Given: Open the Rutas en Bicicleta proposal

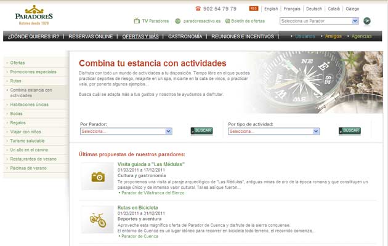Looking at the screenshot, I should click(x=137, y=207).
